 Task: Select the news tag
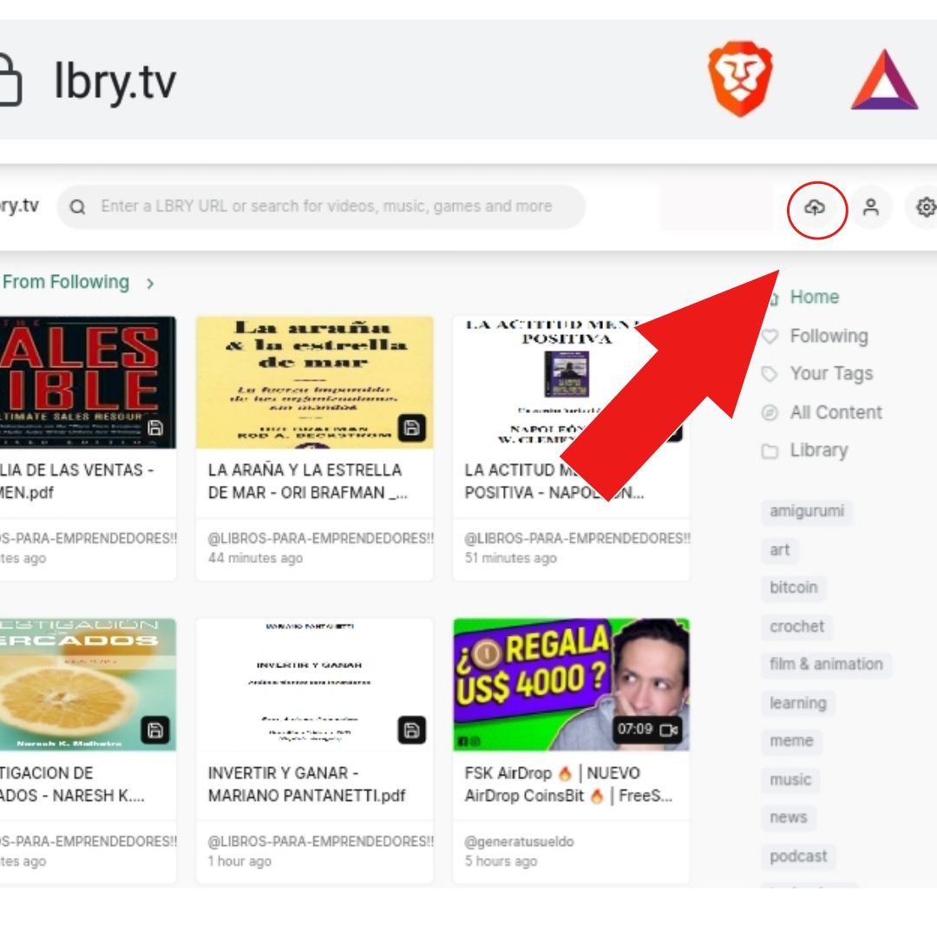tap(788, 817)
